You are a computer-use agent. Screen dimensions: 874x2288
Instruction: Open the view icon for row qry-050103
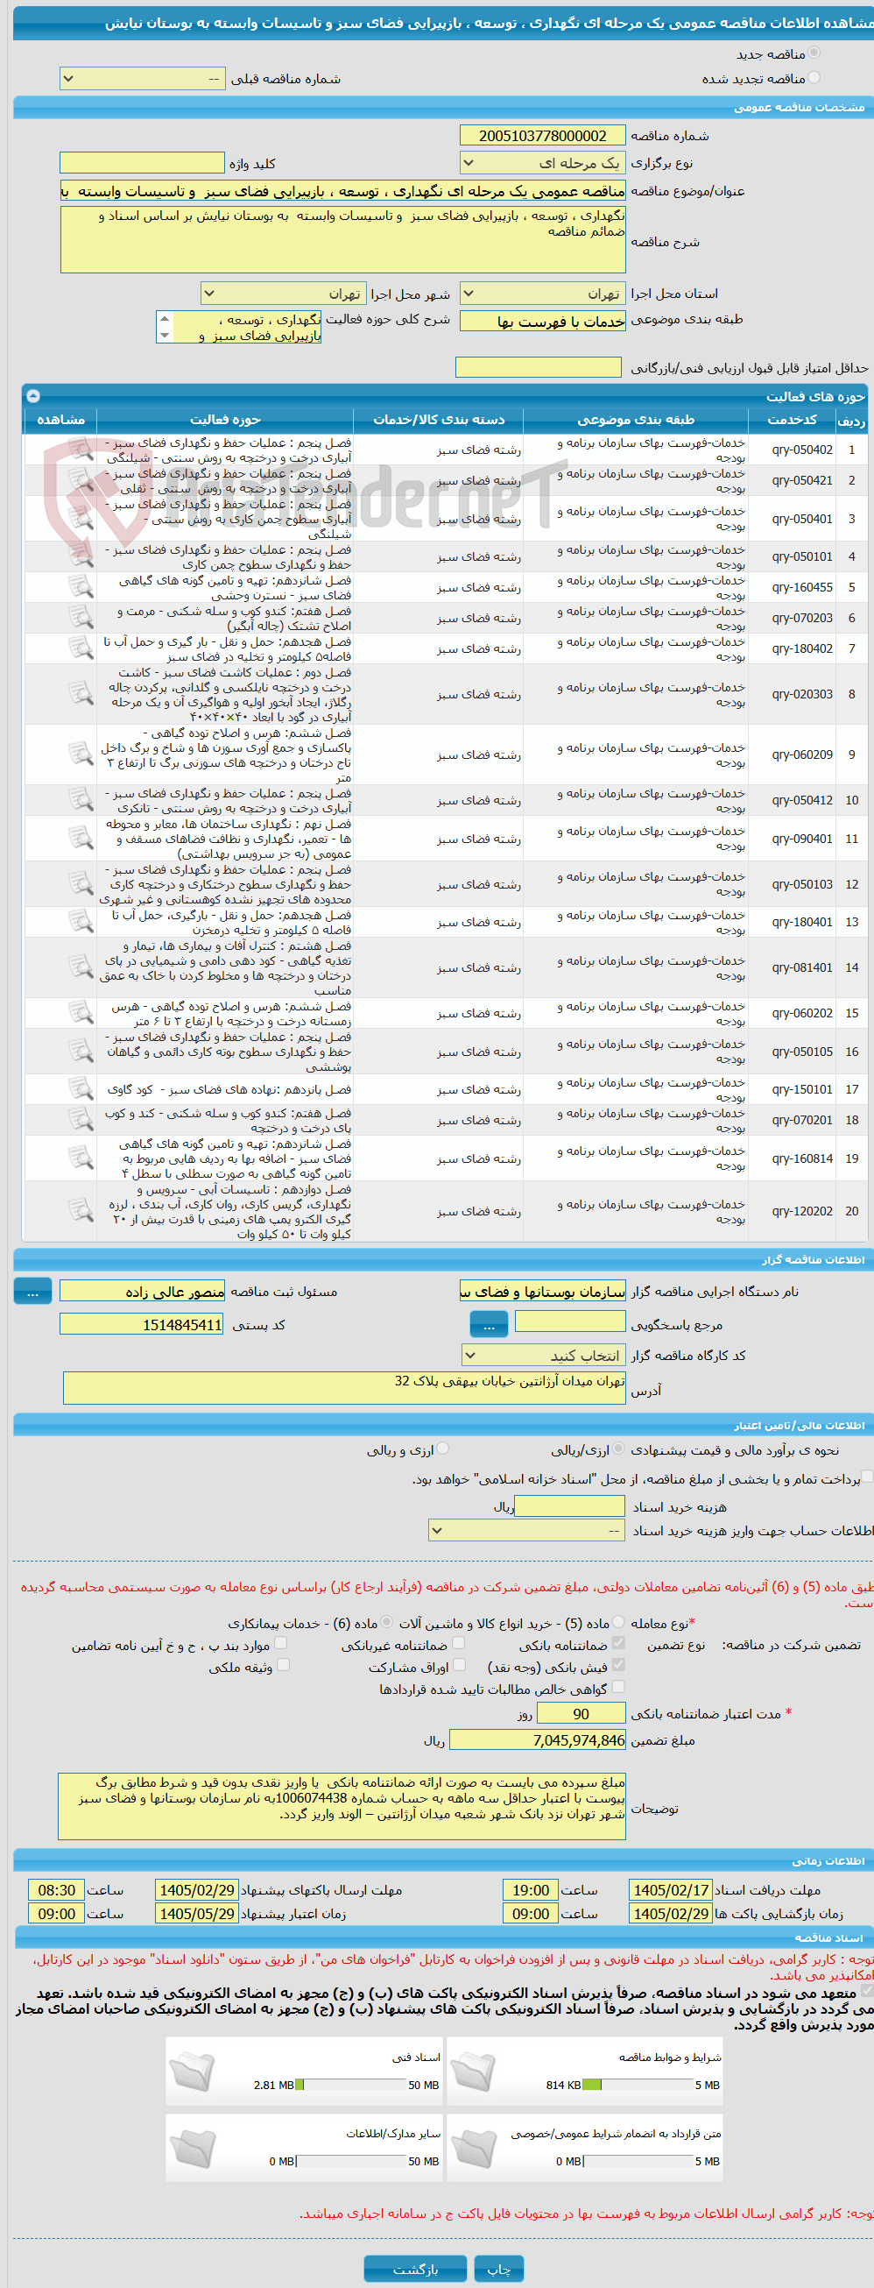[x=81, y=884]
